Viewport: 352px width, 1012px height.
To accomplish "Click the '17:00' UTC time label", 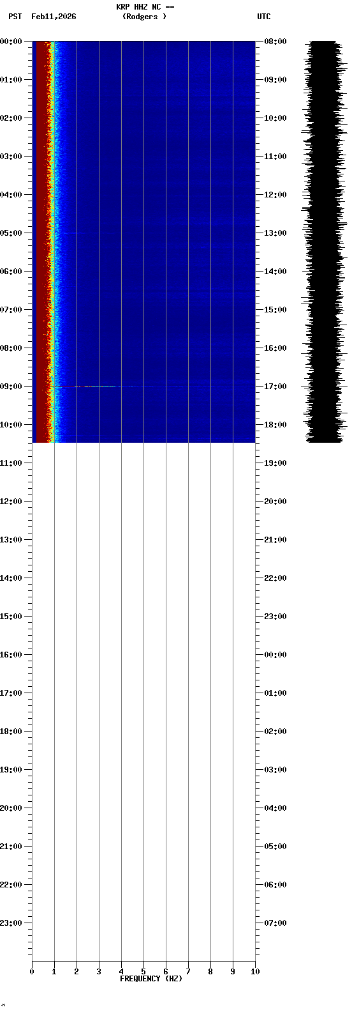I will (275, 387).
